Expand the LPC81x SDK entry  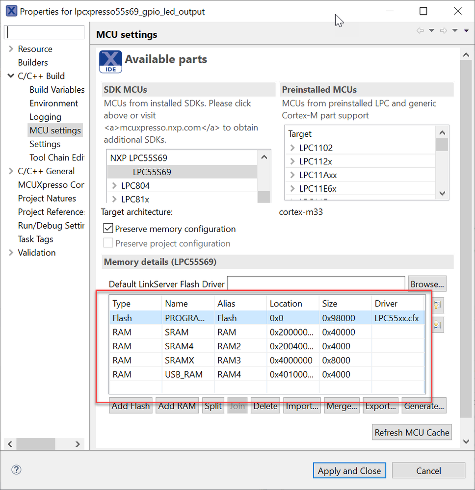click(114, 199)
